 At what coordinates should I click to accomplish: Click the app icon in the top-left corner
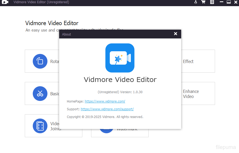5,2
